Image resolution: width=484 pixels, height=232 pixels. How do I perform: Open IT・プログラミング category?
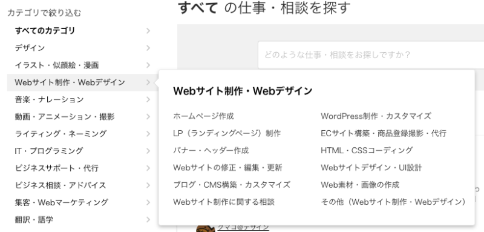[x=49, y=151]
